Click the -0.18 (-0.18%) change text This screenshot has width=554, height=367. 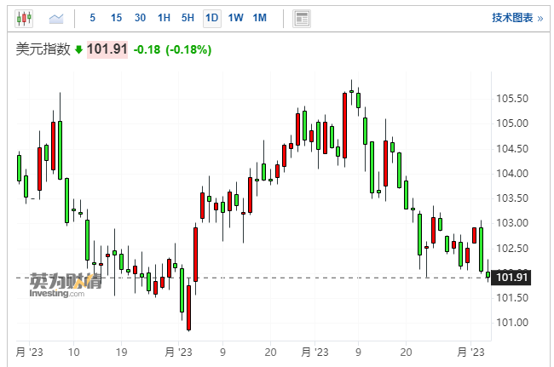[x=172, y=49]
